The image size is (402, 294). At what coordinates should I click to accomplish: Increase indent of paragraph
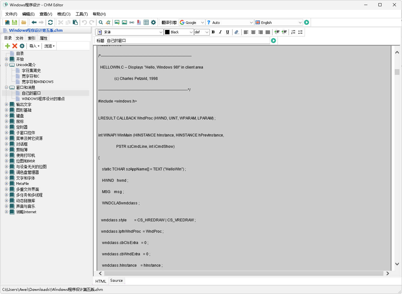click(x=277, y=32)
